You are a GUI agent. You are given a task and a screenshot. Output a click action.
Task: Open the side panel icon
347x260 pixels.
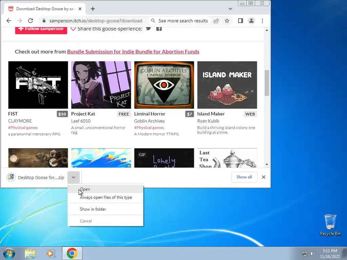coord(241,21)
